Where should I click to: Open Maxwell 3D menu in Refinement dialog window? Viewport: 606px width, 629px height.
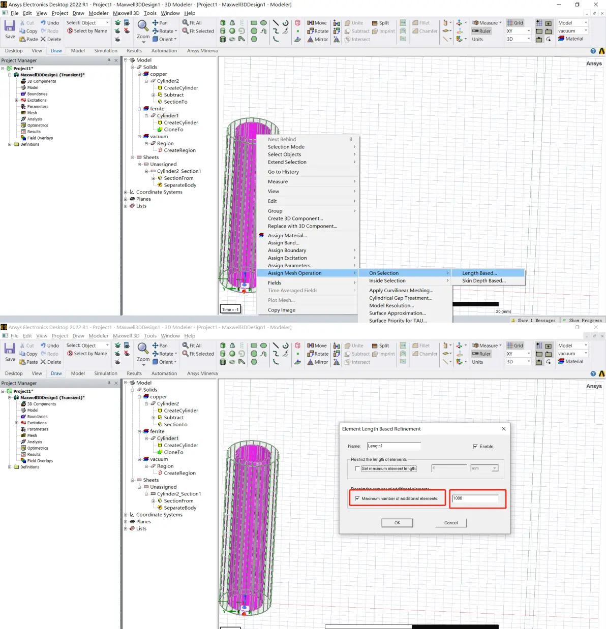click(x=126, y=336)
